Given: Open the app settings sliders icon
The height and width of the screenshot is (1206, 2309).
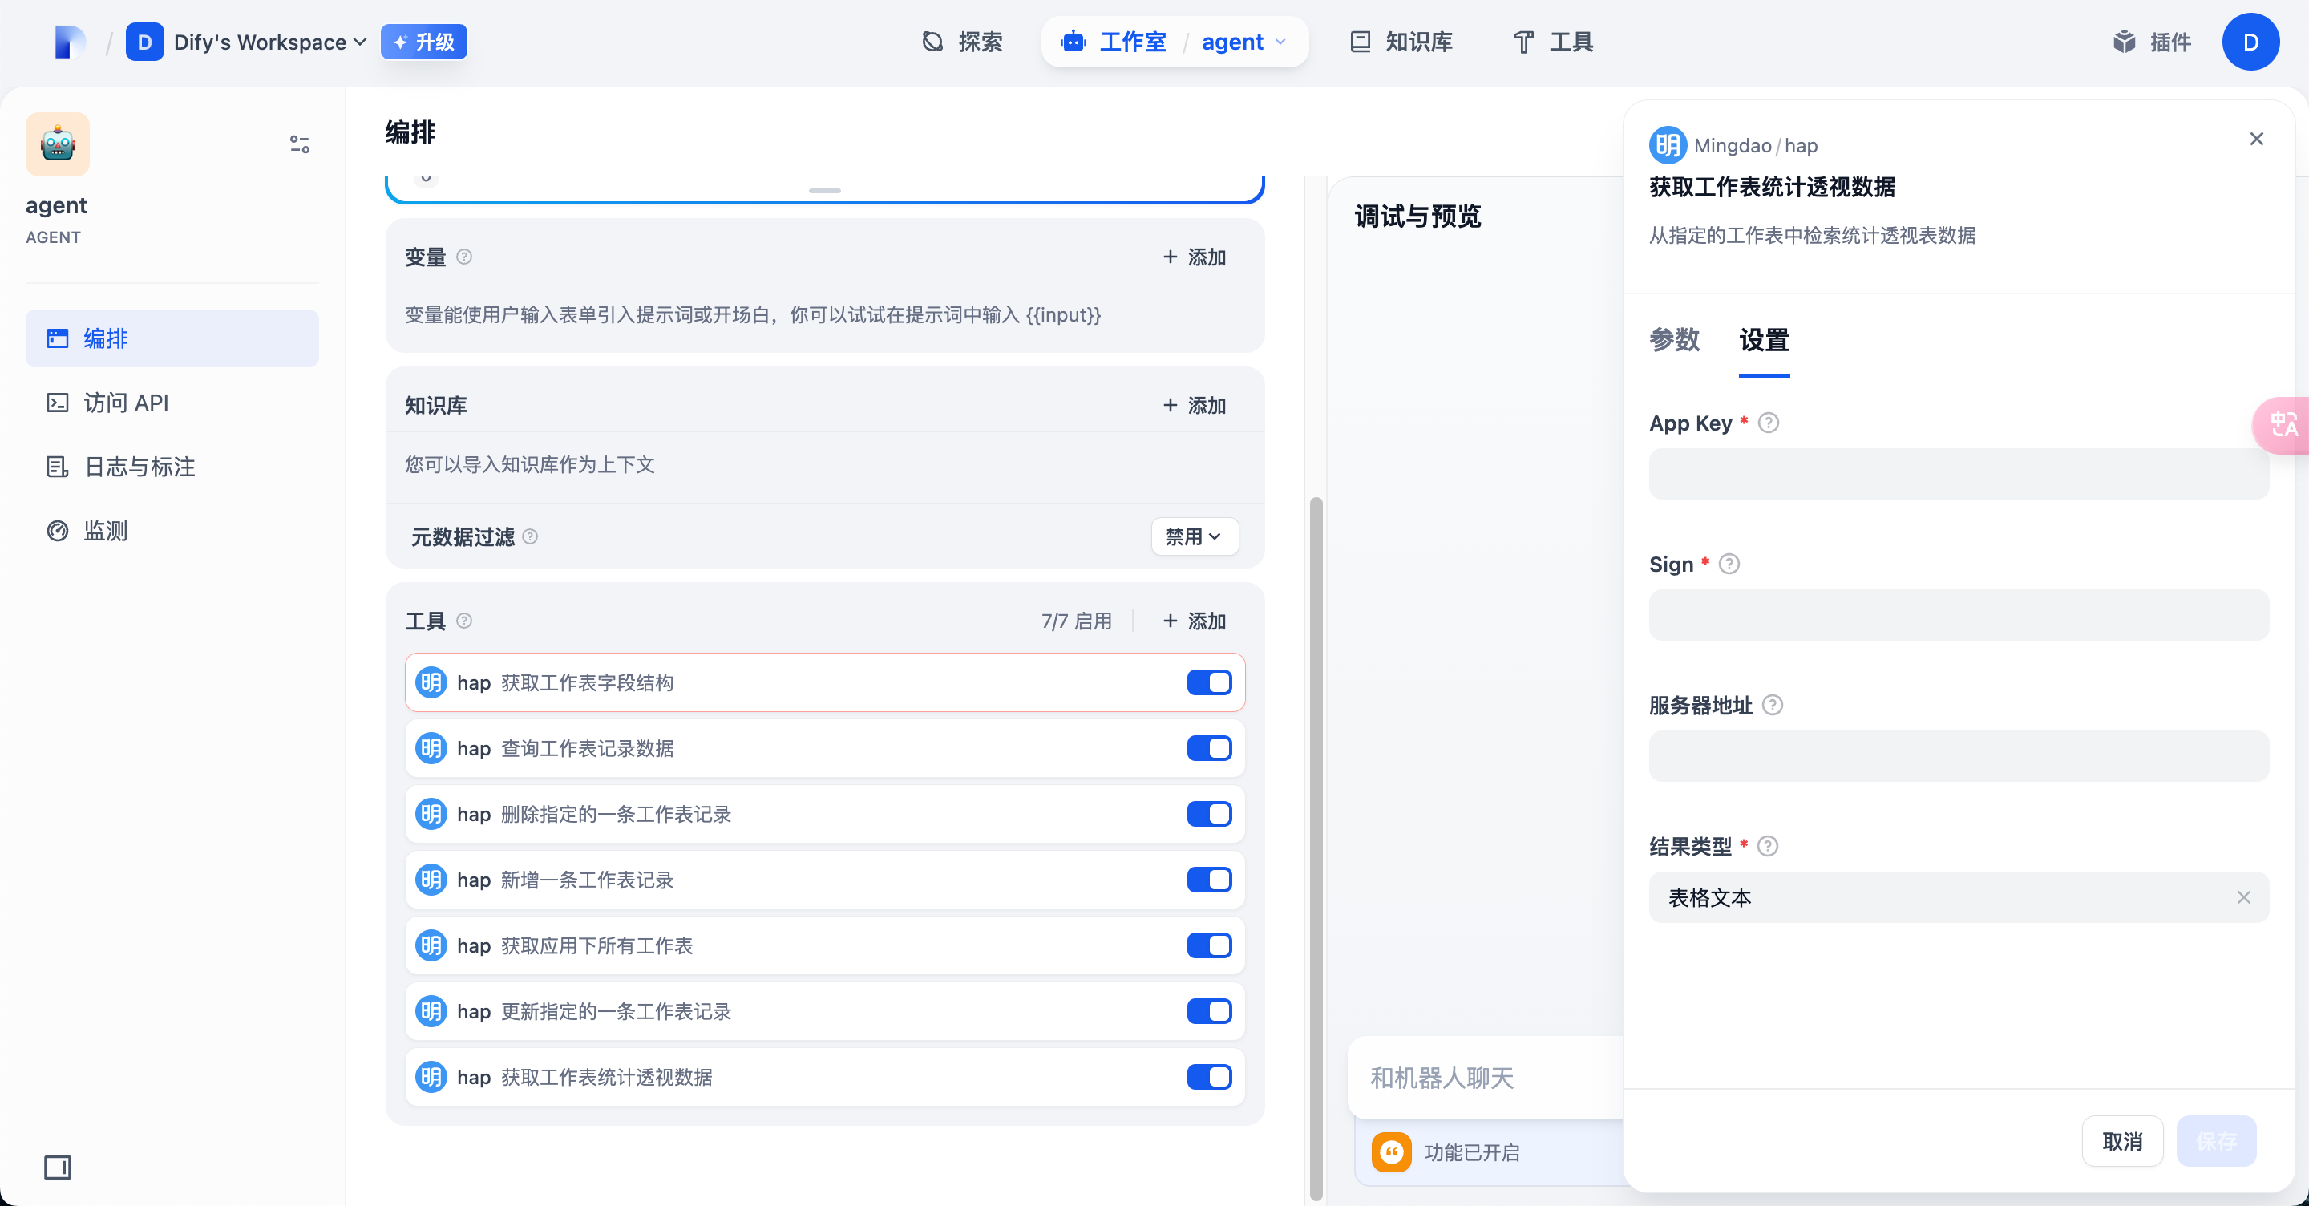Looking at the screenshot, I should [x=299, y=144].
